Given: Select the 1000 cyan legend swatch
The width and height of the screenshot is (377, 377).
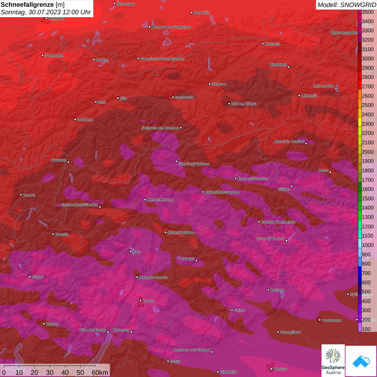Looking at the screenshot, I should pyautogui.click(x=360, y=243).
